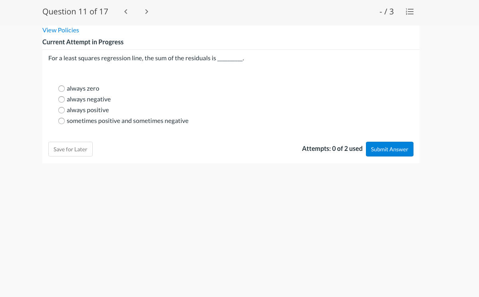The image size is (479, 297).
Task: Go to the next question arrow
Action: 147,12
